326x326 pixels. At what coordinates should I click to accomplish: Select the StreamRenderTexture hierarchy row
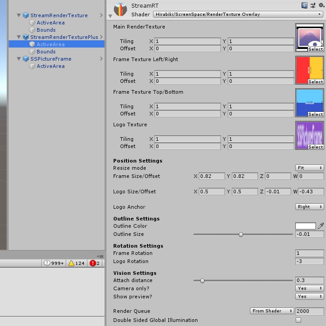coord(57,15)
